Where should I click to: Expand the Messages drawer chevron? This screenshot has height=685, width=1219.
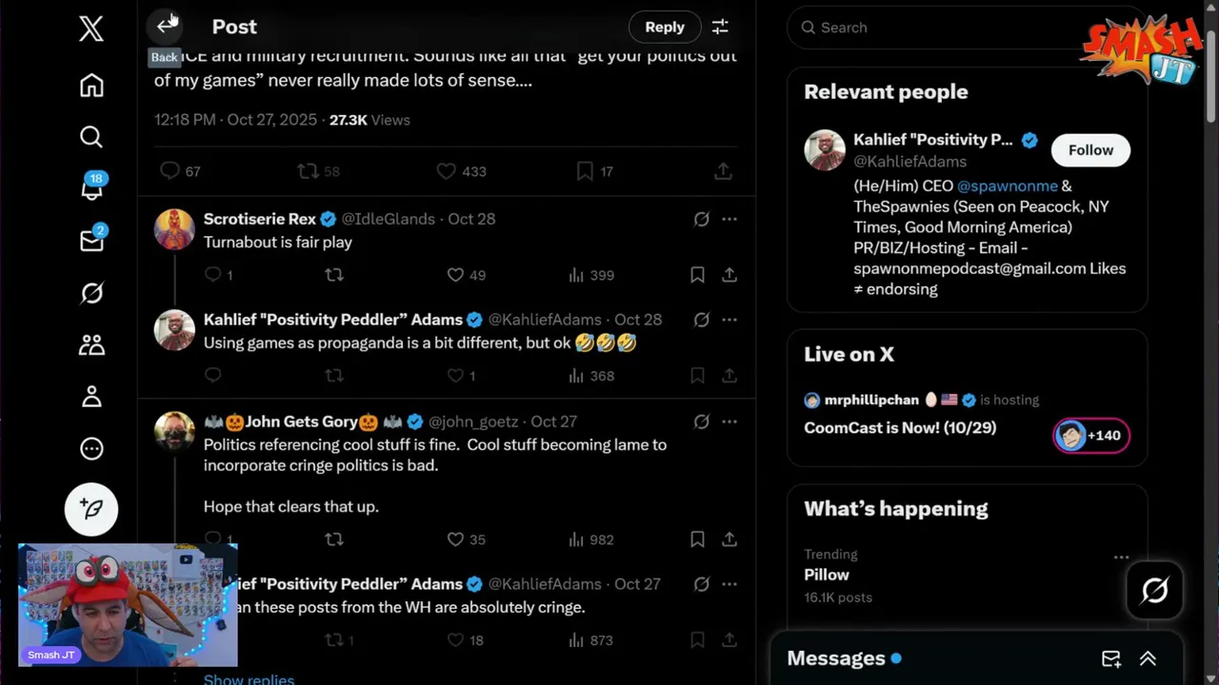click(1148, 658)
